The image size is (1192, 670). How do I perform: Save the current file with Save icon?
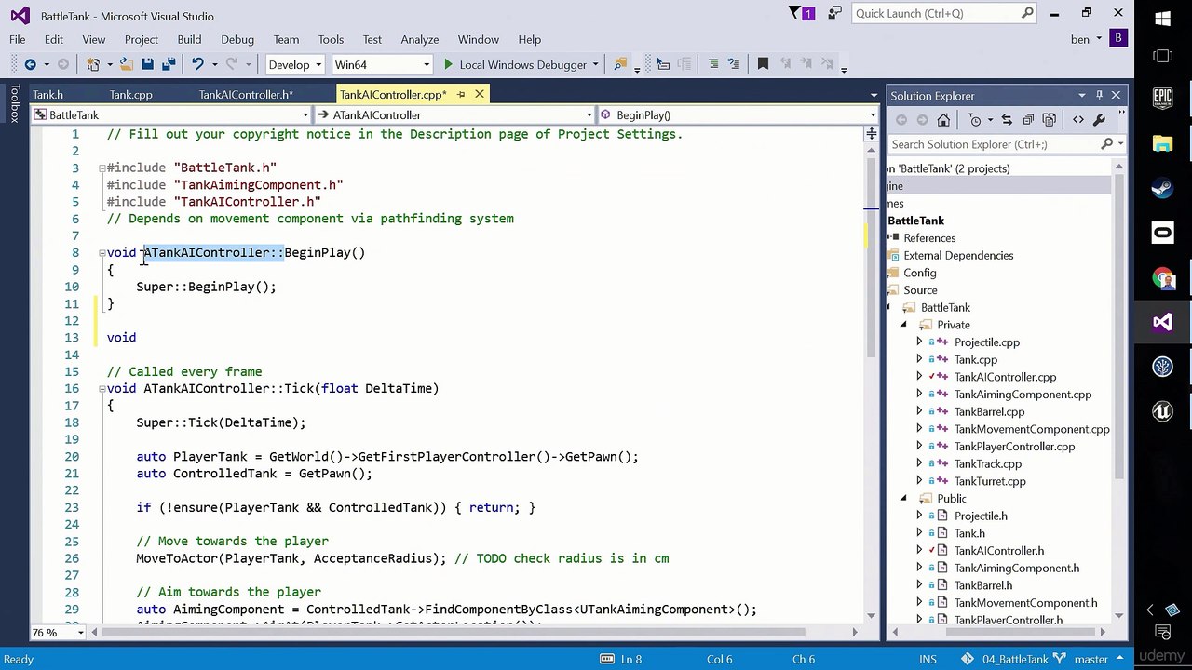click(148, 64)
